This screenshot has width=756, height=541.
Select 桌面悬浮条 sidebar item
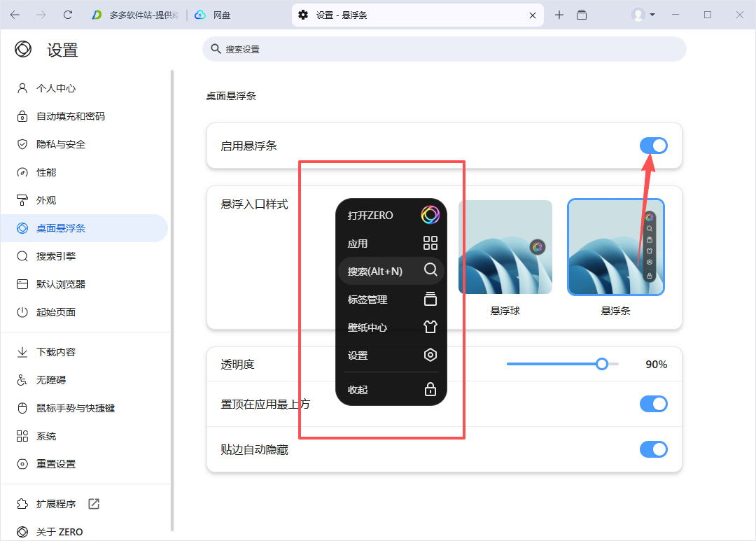pyautogui.click(x=84, y=228)
